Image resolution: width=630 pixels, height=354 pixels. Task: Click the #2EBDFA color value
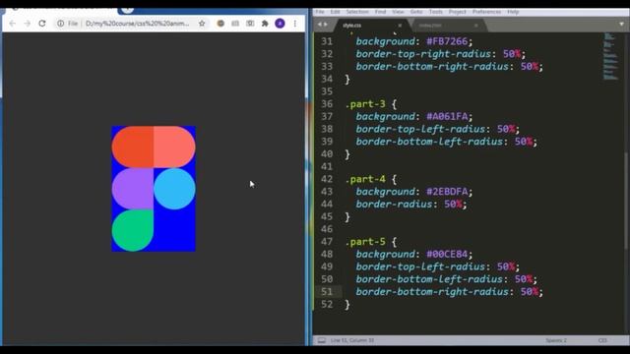pos(447,192)
